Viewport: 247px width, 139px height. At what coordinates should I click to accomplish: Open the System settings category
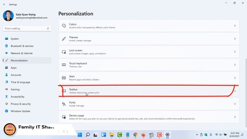coord(27,39)
